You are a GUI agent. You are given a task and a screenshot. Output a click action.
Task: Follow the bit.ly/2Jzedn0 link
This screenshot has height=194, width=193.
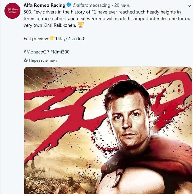(70, 39)
